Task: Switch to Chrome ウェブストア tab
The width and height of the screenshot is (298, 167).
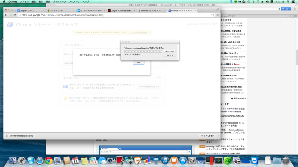Action: pos(152,10)
